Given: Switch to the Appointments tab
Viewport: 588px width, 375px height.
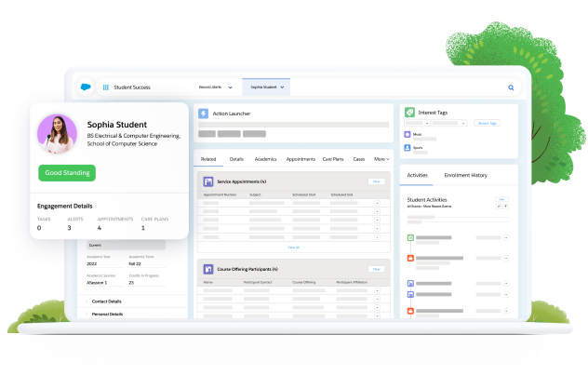Looking at the screenshot, I should 301,159.
